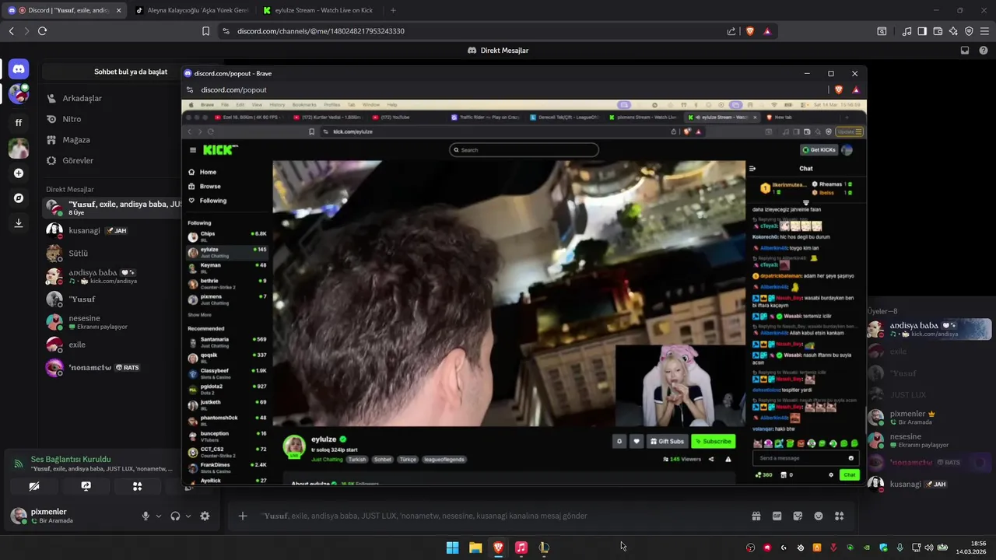
Task: Click the download apps icon in sidebar
Action: pos(19,223)
